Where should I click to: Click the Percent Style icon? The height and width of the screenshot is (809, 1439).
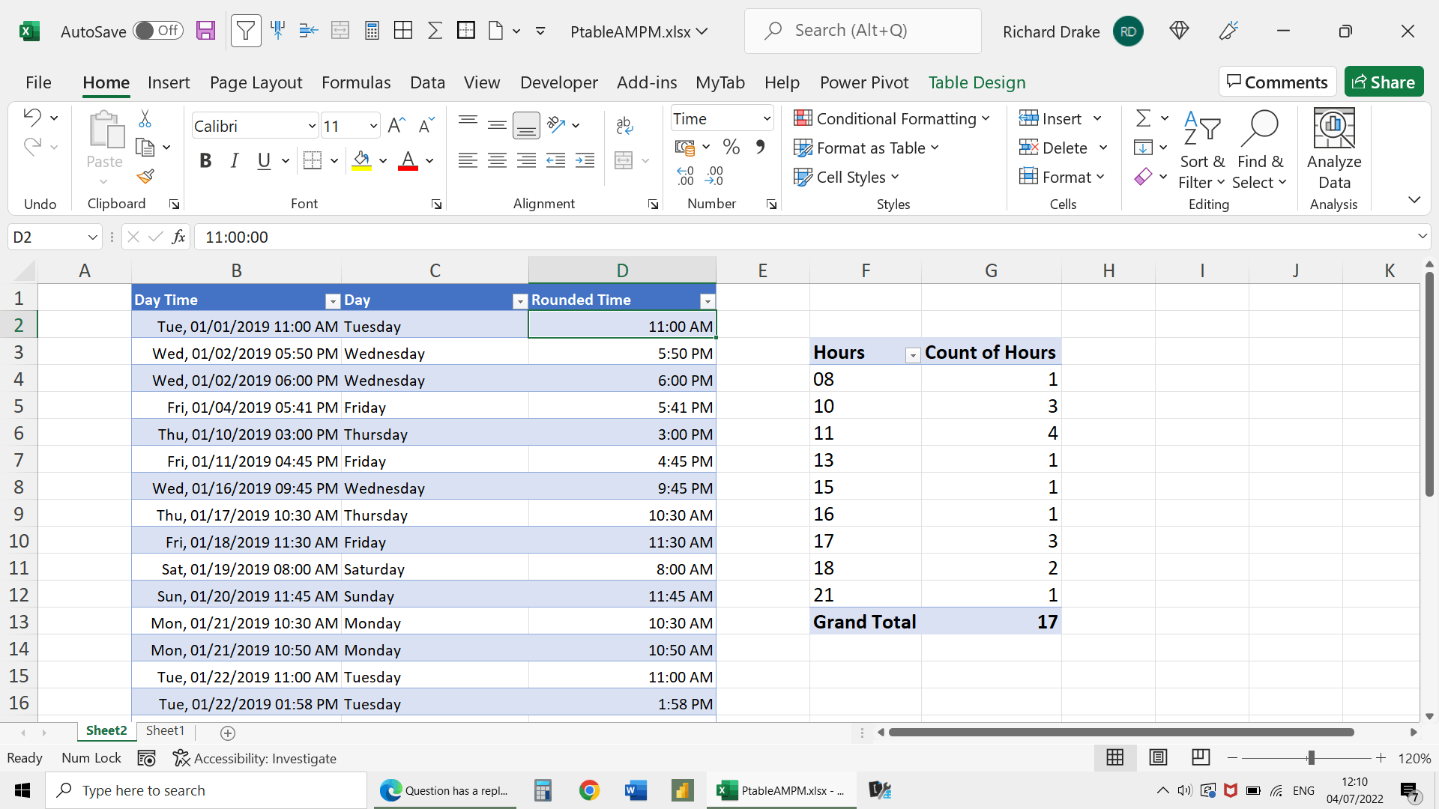[731, 148]
